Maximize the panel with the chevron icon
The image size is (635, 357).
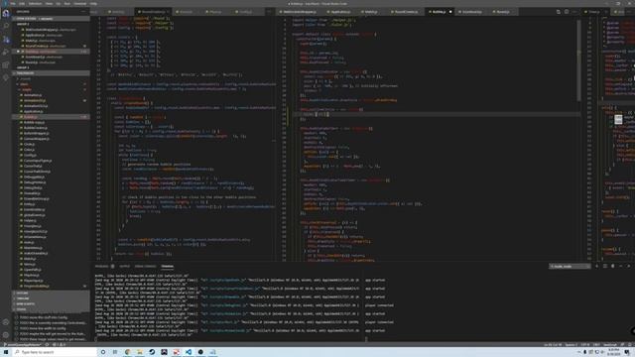click(x=621, y=267)
